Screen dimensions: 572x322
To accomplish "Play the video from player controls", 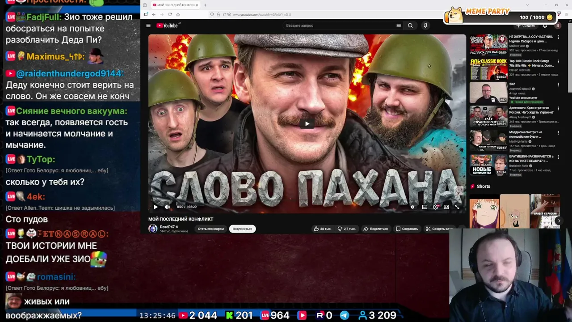I will point(156,207).
